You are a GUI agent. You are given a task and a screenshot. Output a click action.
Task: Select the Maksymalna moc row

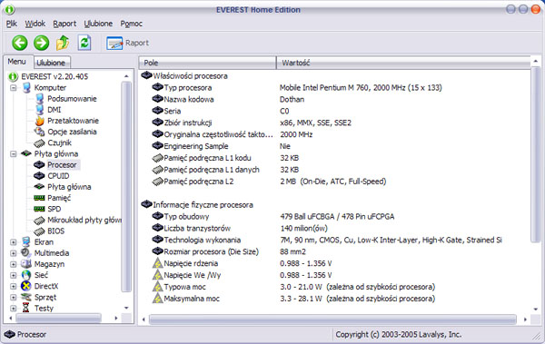tap(293, 299)
